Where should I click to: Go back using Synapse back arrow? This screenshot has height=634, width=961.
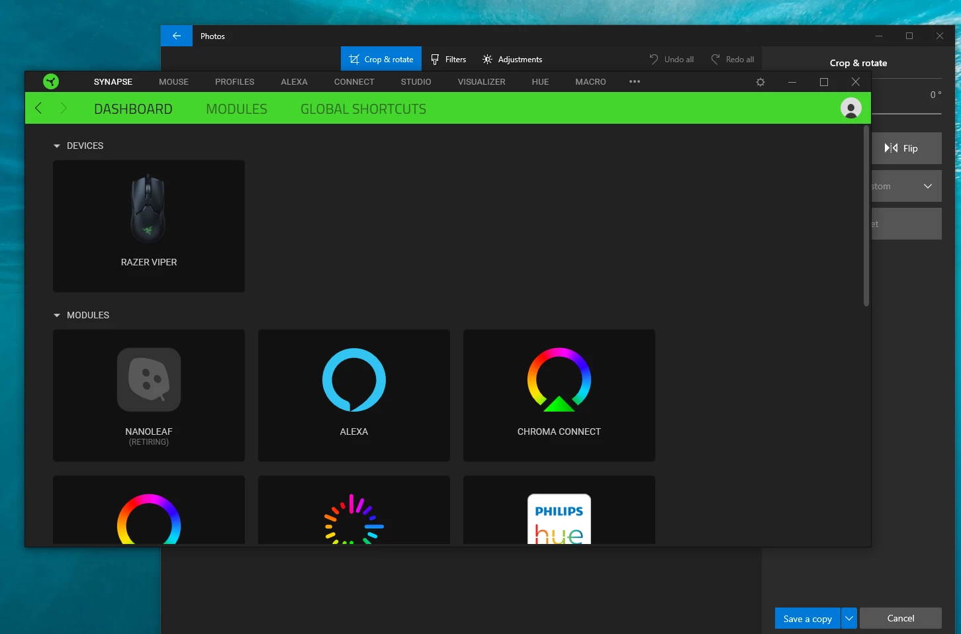pos(38,108)
